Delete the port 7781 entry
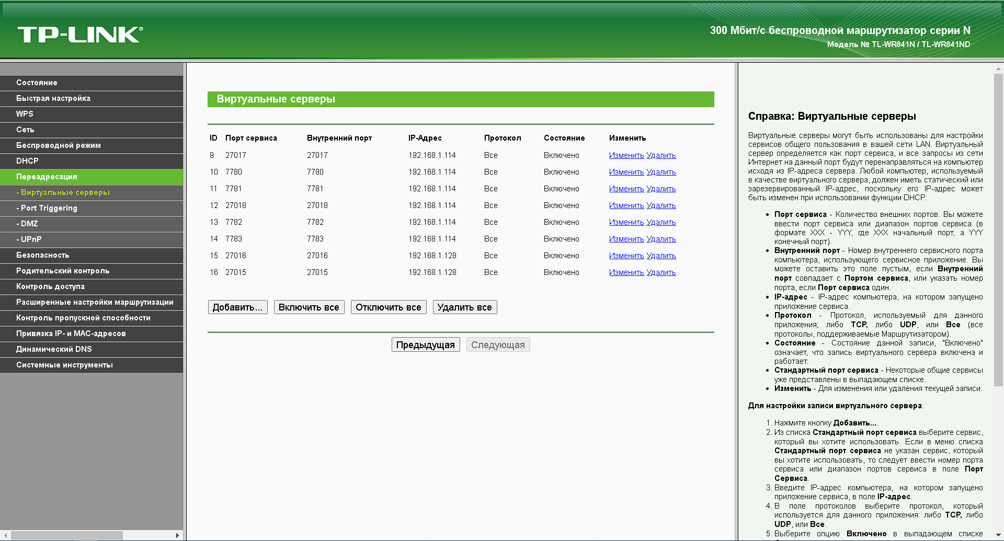1004x541 pixels. click(661, 189)
